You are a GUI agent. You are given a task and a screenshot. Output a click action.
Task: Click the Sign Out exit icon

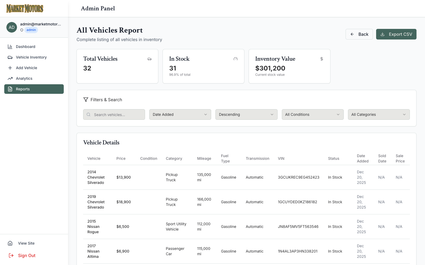[x=11, y=255]
